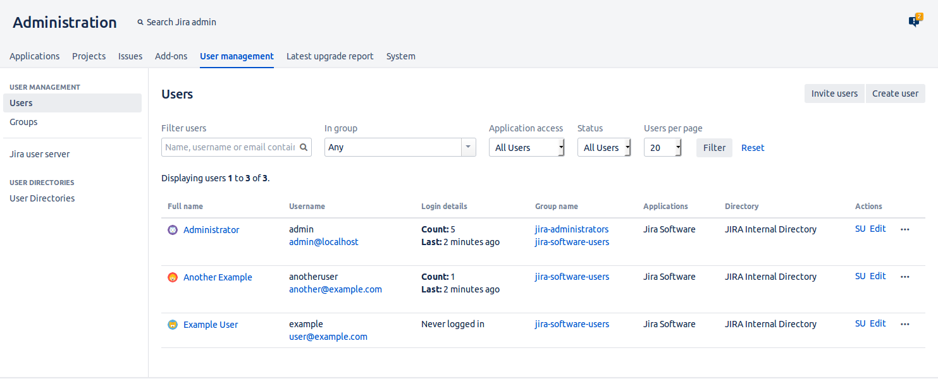The height and width of the screenshot is (379, 938).
Task: Click SU for Example User row
Action: tap(860, 323)
